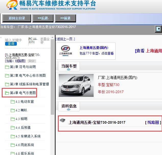The height and width of the screenshot is (155, 162).
Task: Open 上海通用五菱-宝骏730-2016-2017 entry
Action: (x=97, y=123)
